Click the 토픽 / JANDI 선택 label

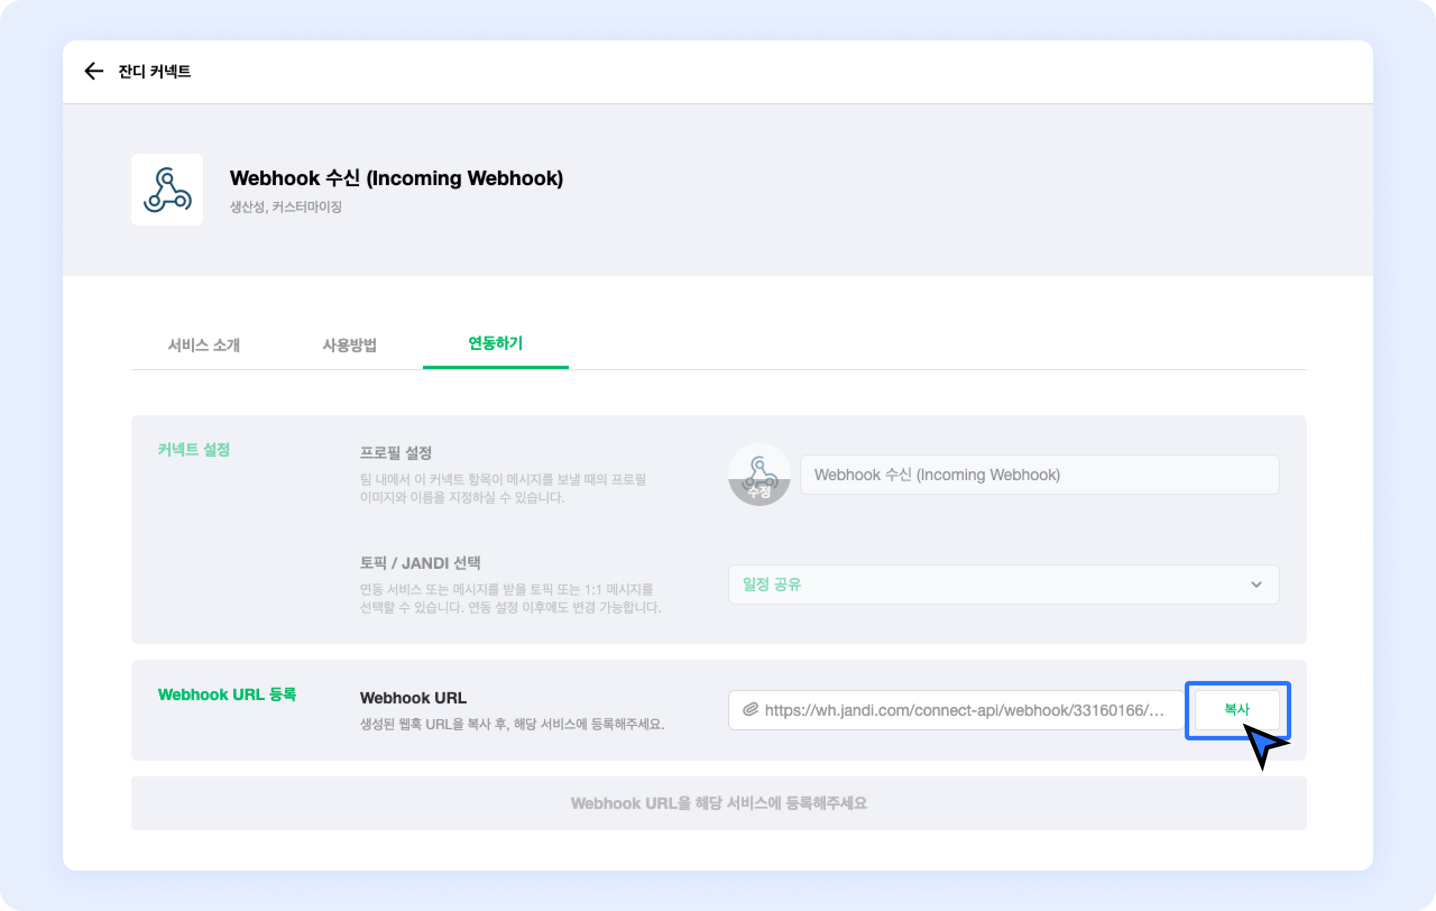[420, 563]
